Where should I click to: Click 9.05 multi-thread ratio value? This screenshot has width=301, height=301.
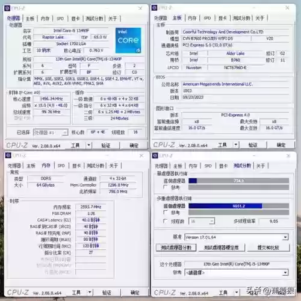274,221
